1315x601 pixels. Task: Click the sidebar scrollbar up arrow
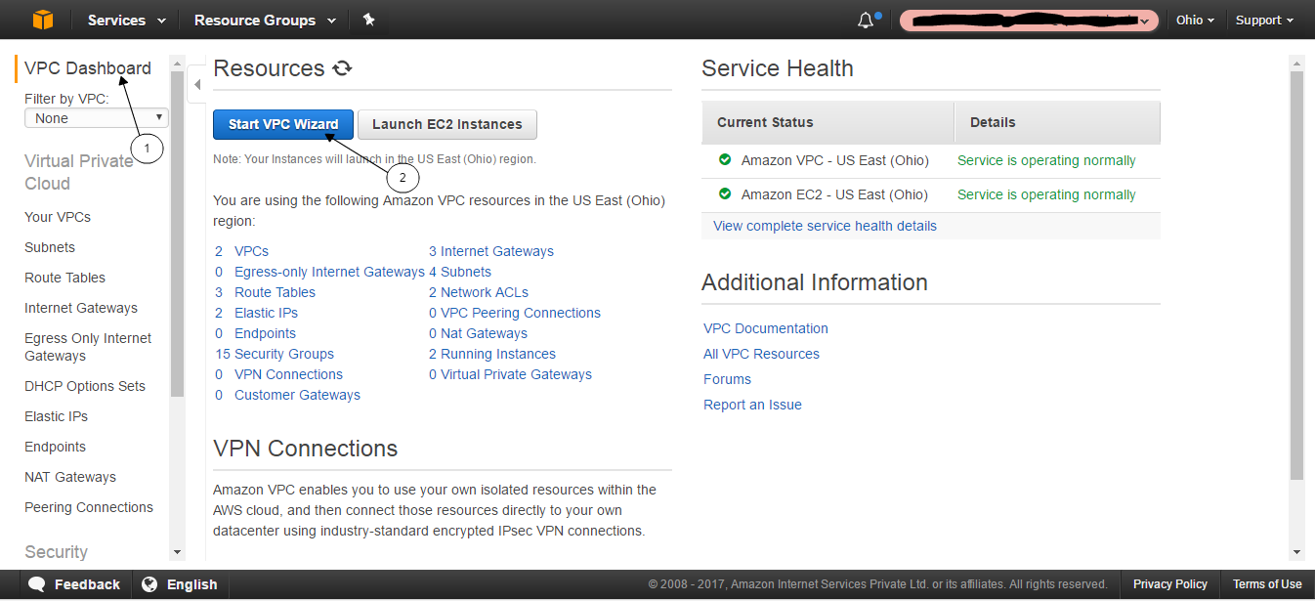pos(177,64)
